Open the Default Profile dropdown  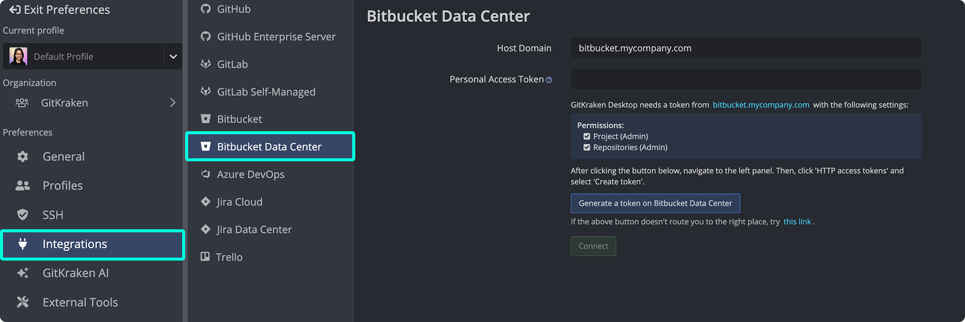(x=172, y=57)
